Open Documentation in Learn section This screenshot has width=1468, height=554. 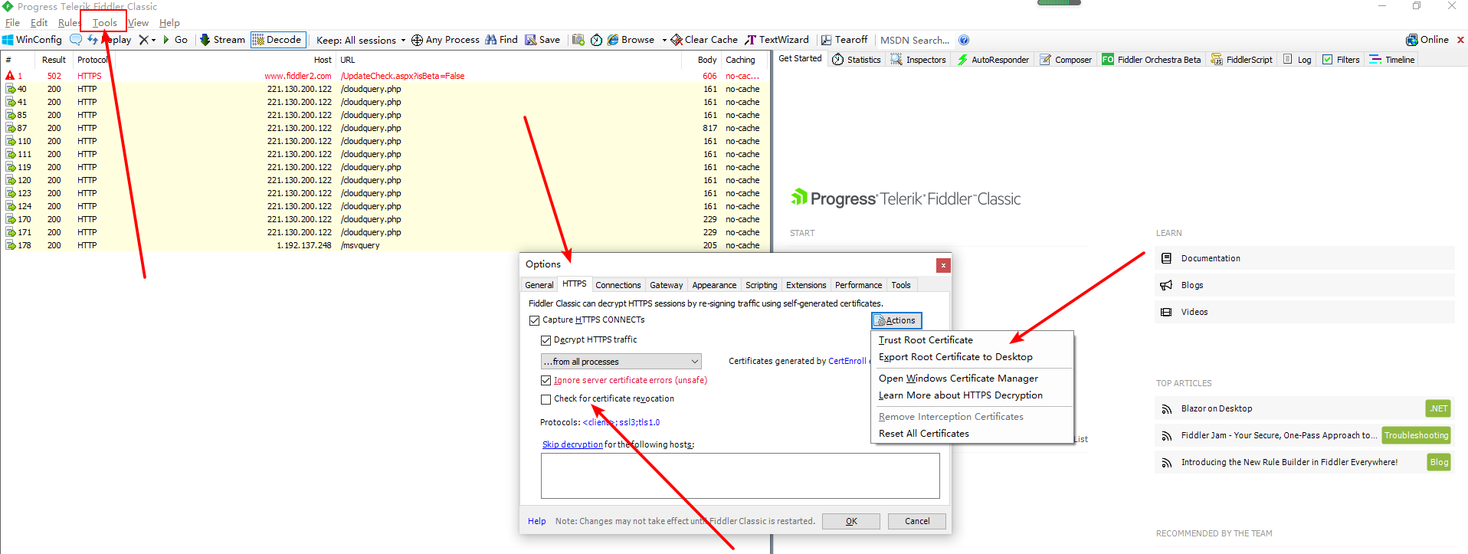point(1304,258)
